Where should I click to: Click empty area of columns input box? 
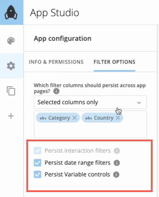coord(90,131)
